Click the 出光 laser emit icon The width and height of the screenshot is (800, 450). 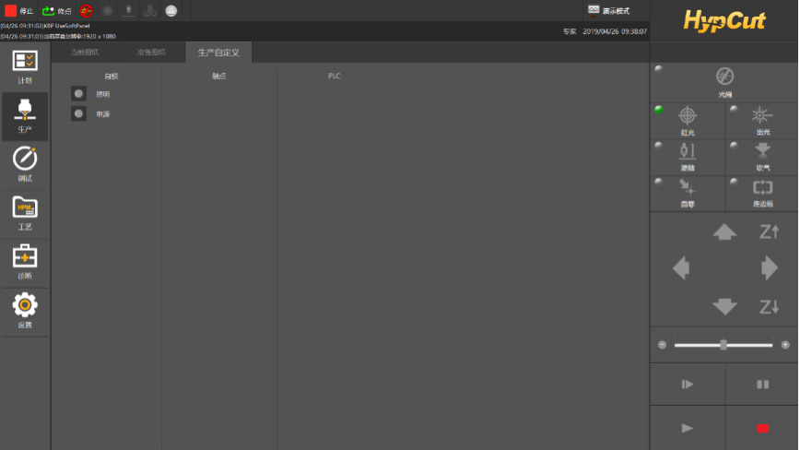762,117
